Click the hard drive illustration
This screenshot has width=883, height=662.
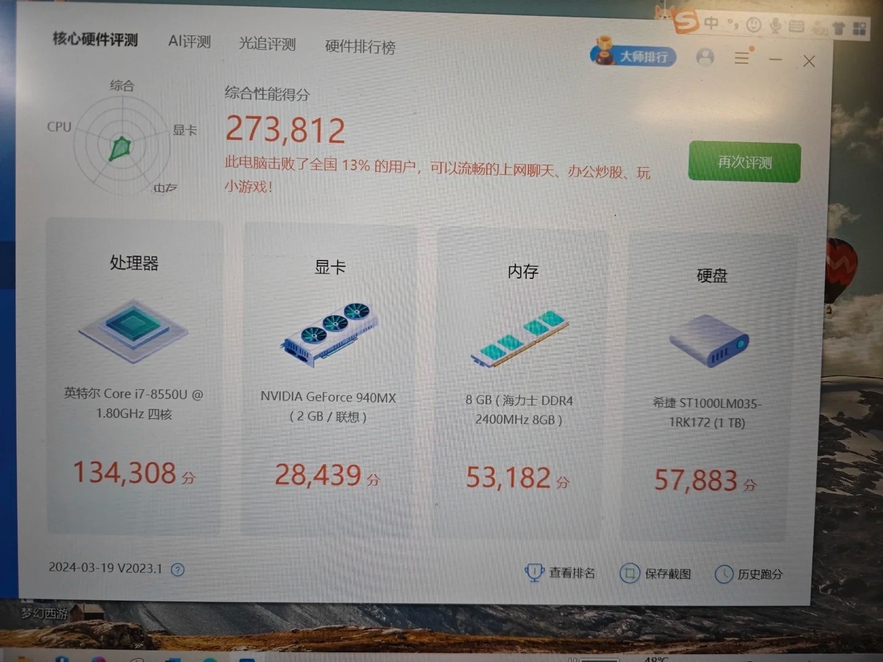coord(709,341)
